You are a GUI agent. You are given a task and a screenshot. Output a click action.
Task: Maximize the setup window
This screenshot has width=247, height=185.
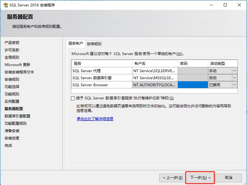225,5
